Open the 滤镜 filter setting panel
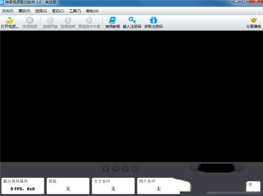 point(68,185)
